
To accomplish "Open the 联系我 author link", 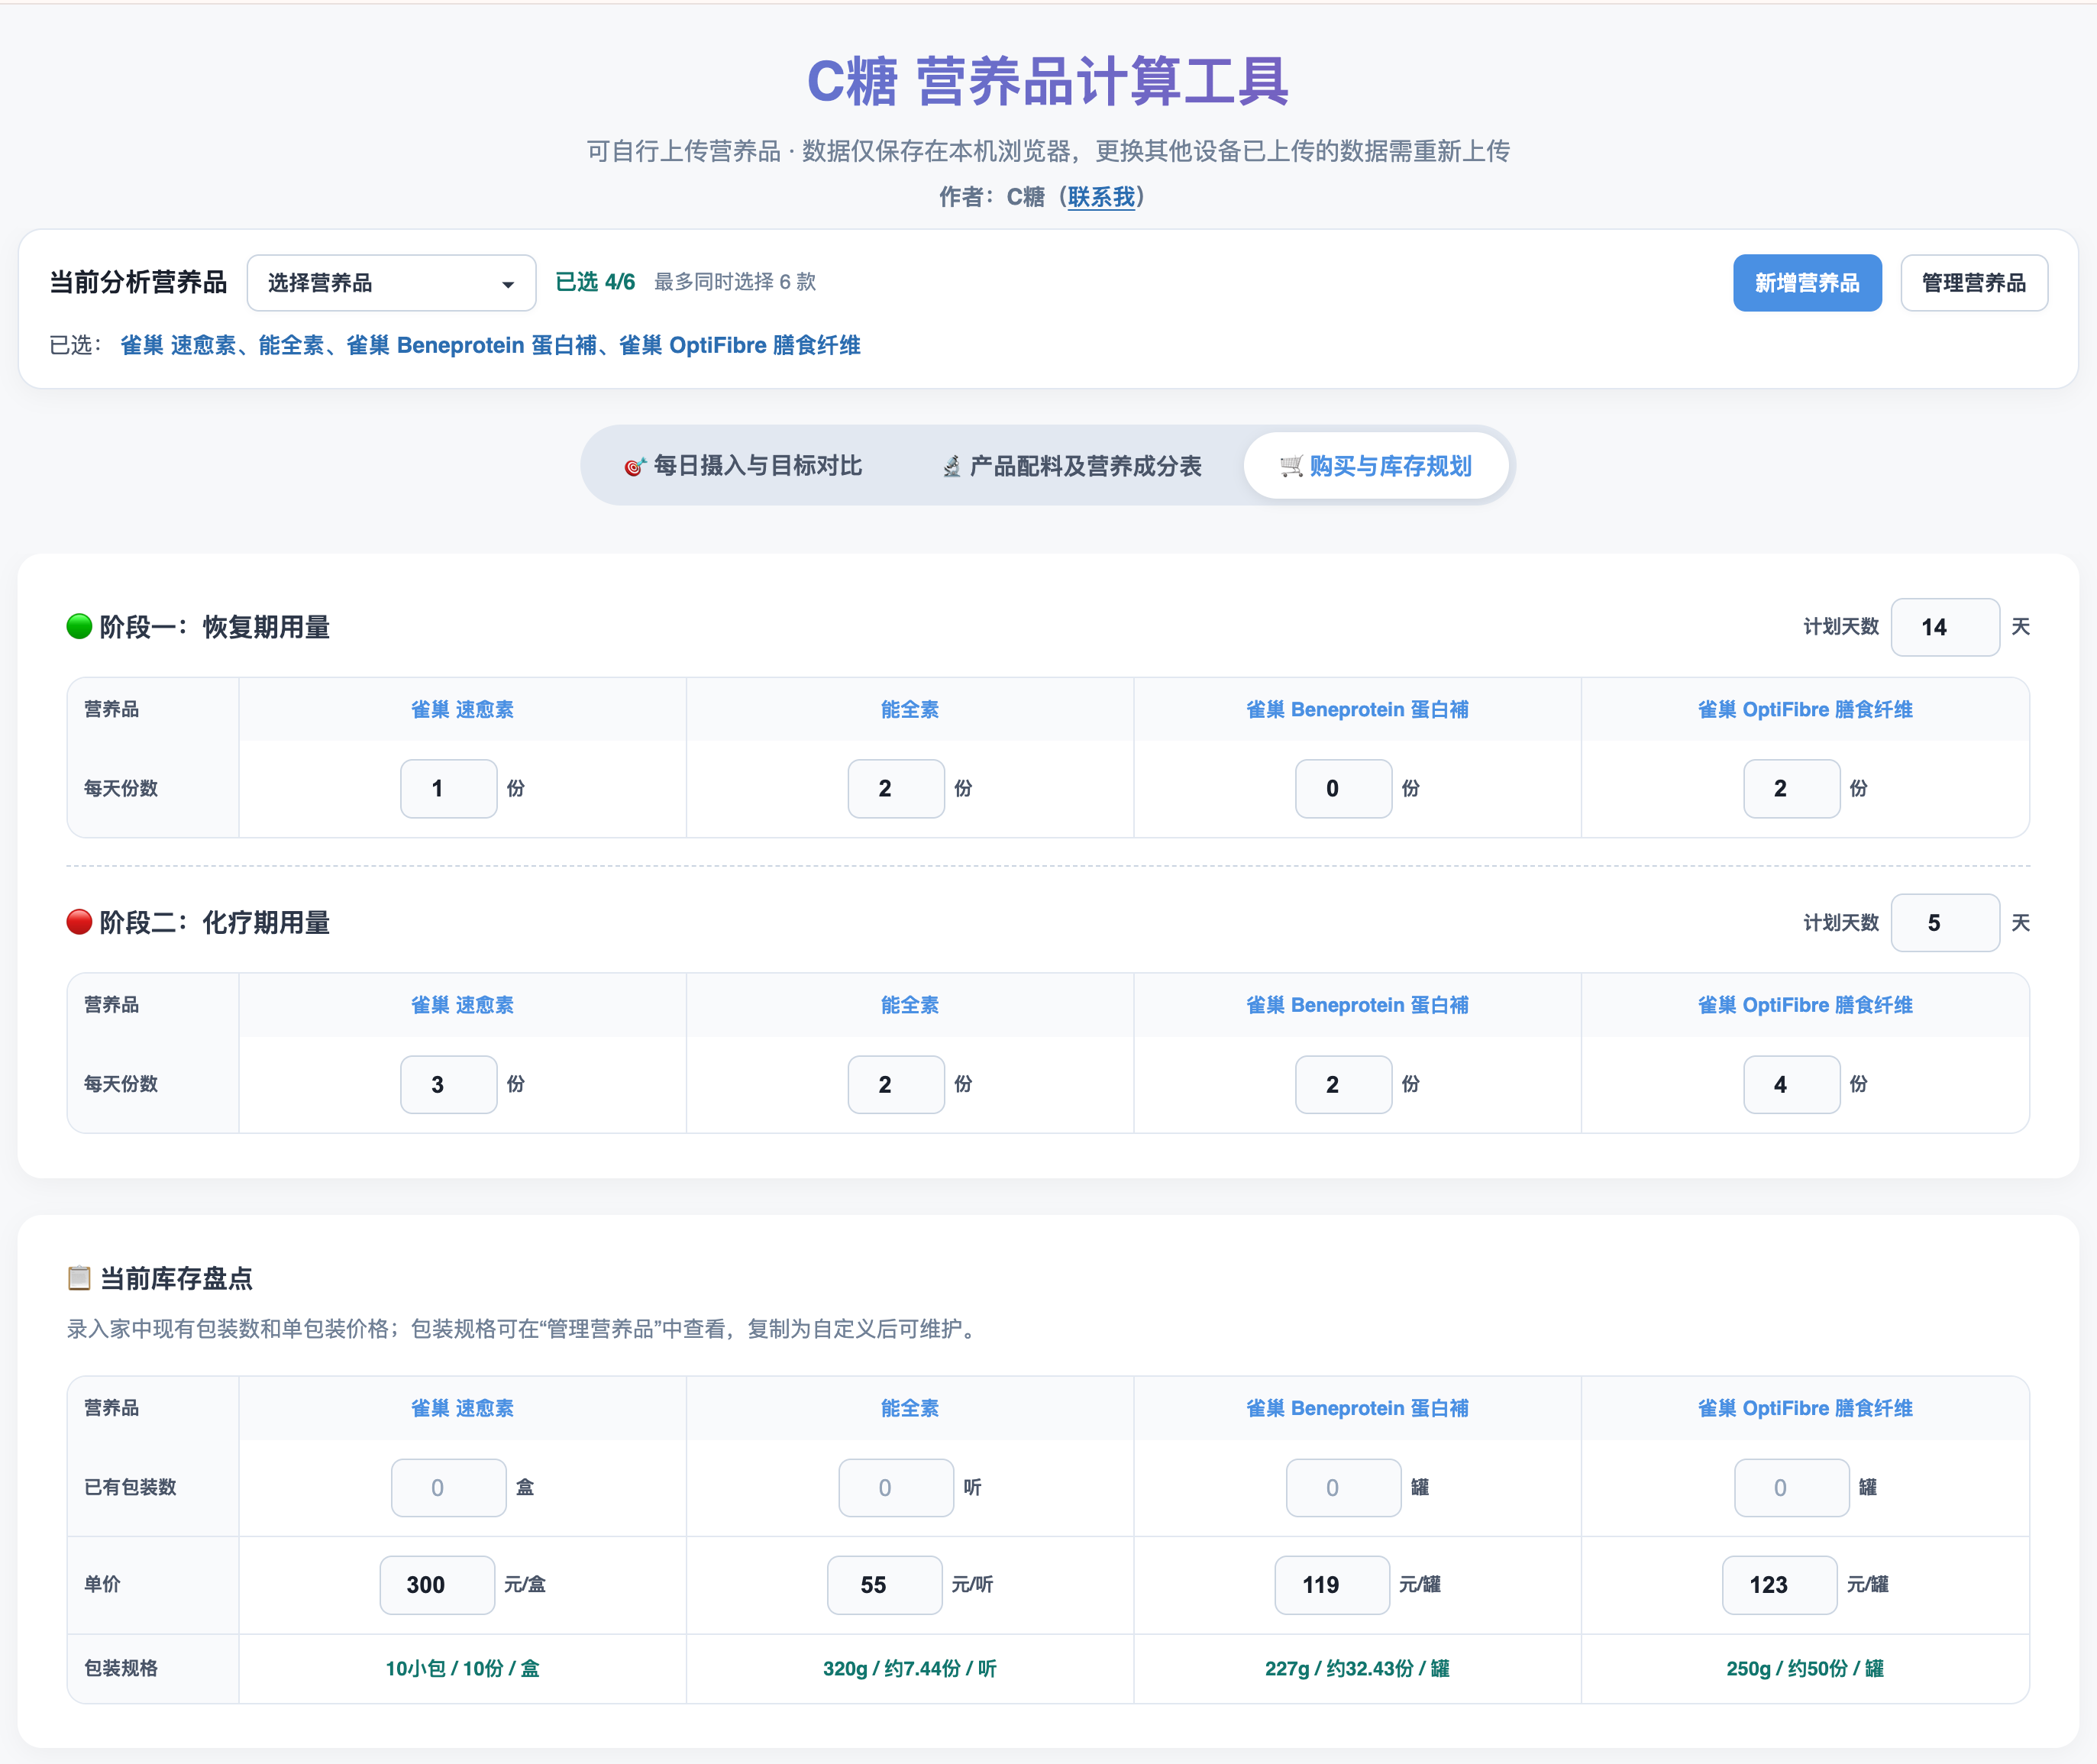I will (x=1101, y=197).
